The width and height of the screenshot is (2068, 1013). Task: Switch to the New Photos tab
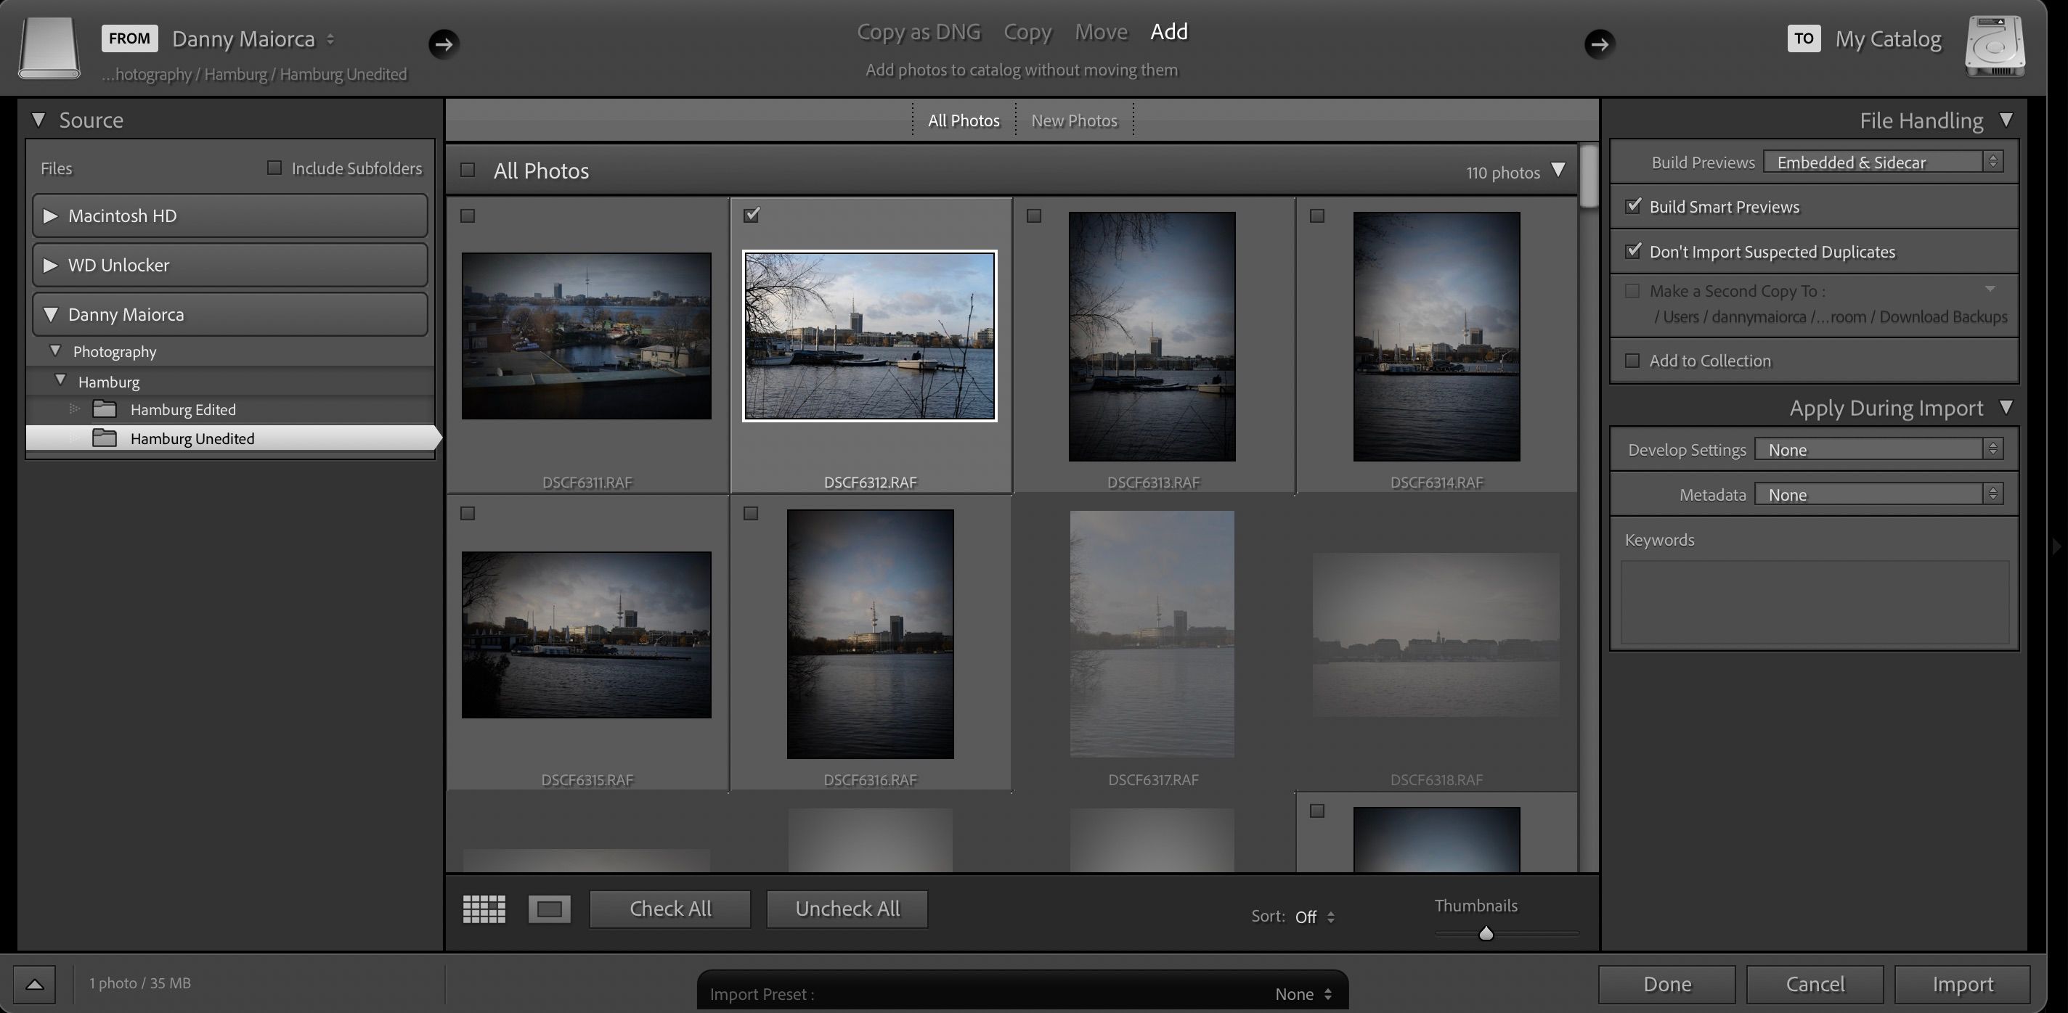click(x=1074, y=120)
